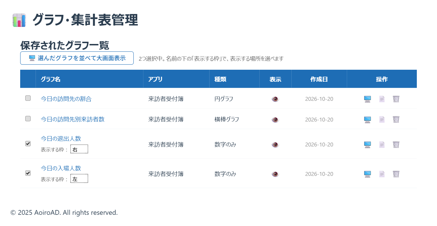
Task: Open 表示する枠 dropdown showing 左
Action: point(79,179)
